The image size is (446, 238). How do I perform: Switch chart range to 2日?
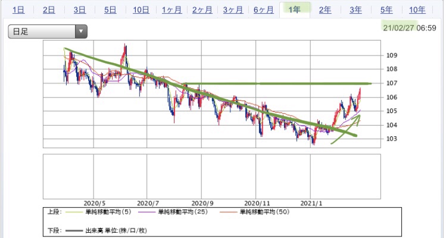pyautogui.click(x=49, y=10)
